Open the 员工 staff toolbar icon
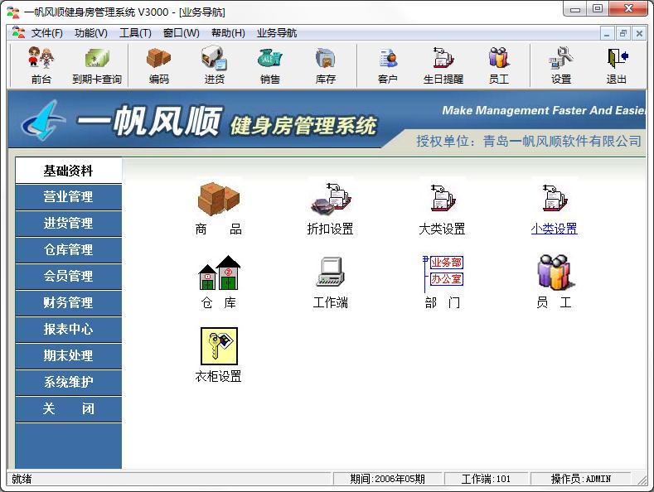654x492 pixels. click(498, 65)
